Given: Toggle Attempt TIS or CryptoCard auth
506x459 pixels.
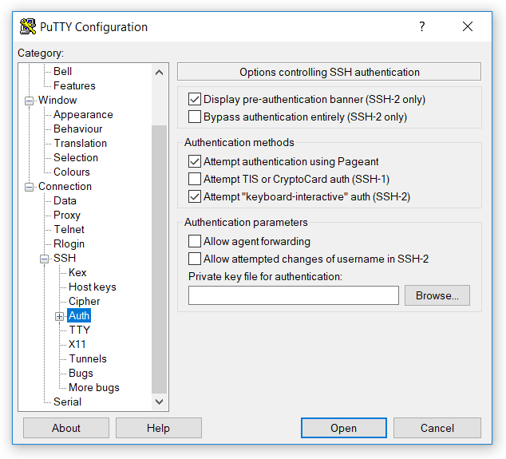Looking at the screenshot, I should pyautogui.click(x=194, y=180).
